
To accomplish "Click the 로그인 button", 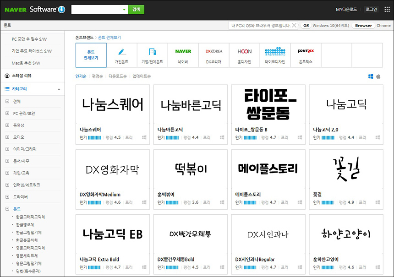I will point(371,10).
